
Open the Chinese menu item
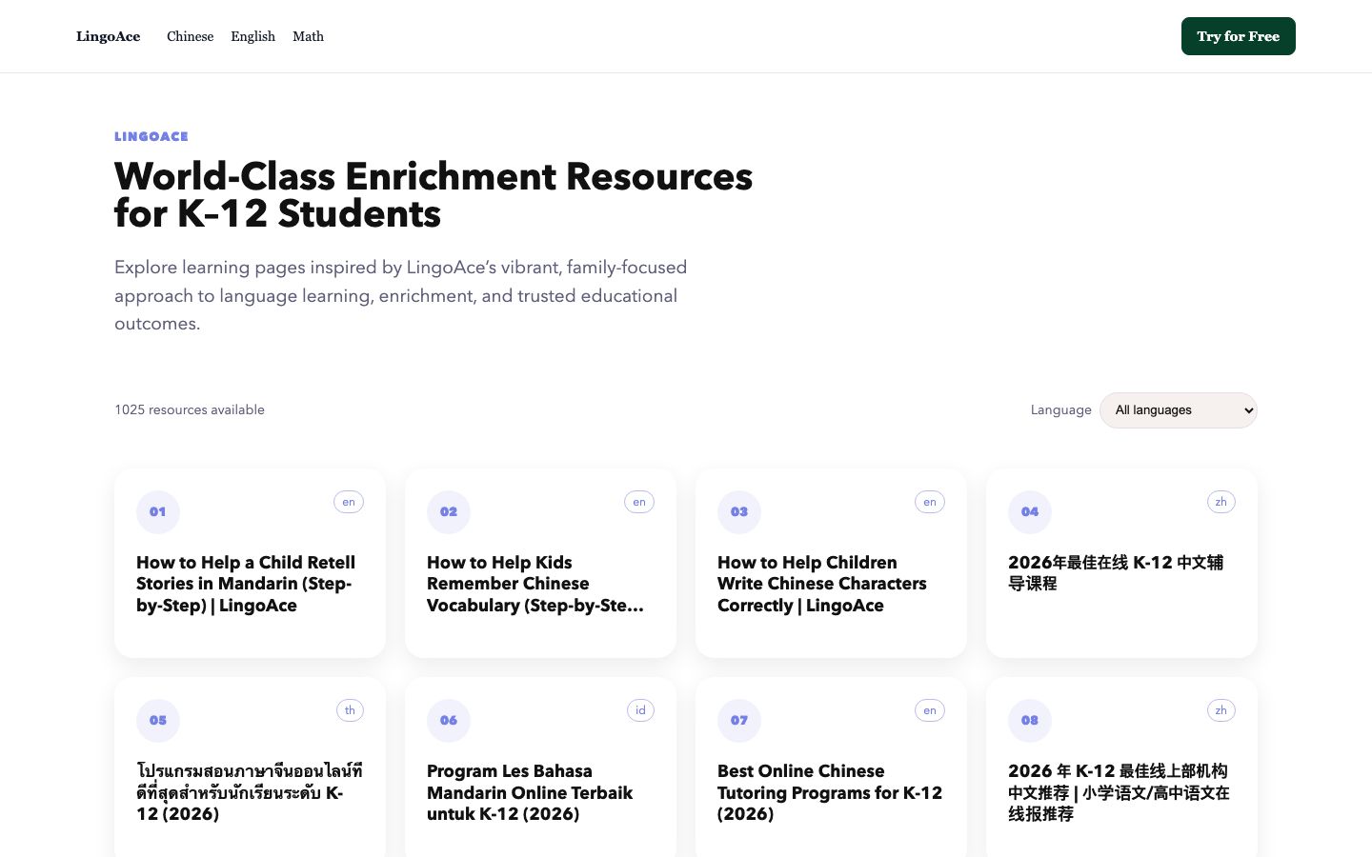190,36
